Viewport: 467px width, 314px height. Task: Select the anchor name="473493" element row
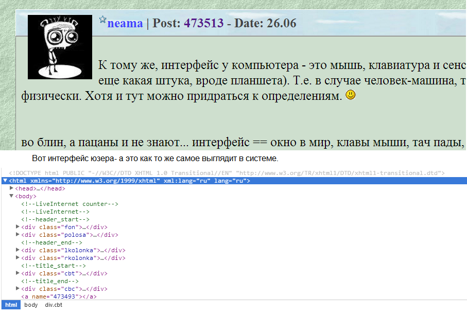59,296
